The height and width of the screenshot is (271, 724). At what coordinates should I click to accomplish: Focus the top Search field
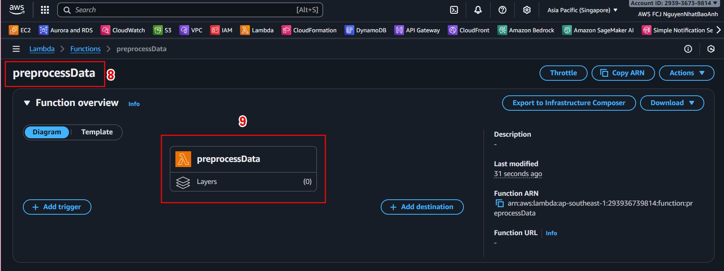[x=190, y=10]
